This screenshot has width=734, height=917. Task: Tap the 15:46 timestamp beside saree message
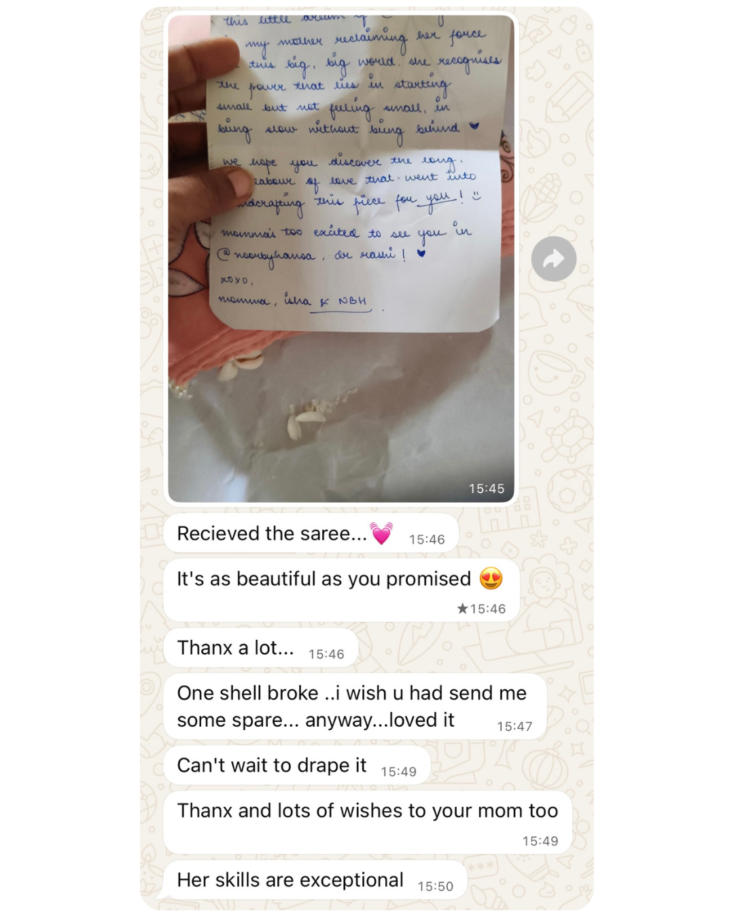pyautogui.click(x=427, y=539)
